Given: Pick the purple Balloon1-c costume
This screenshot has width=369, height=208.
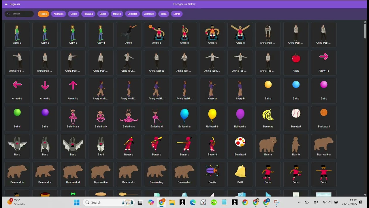Looking at the screenshot, I should tap(240, 118).
